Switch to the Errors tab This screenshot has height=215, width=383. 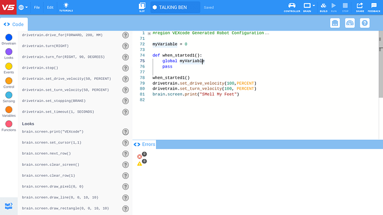point(144,144)
